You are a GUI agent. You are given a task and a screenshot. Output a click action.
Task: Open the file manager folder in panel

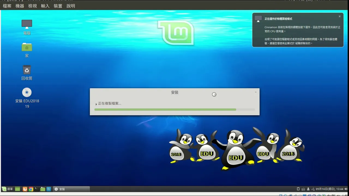[x=43, y=189]
